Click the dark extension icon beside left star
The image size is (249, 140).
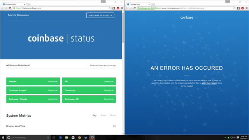tap(114, 8)
